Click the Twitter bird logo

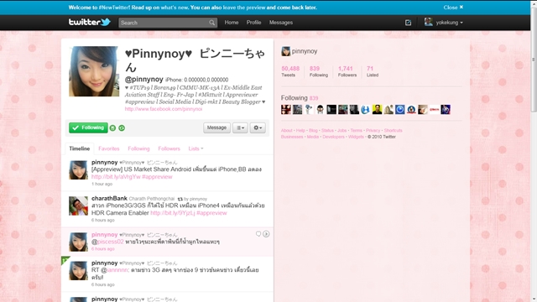[x=90, y=23]
